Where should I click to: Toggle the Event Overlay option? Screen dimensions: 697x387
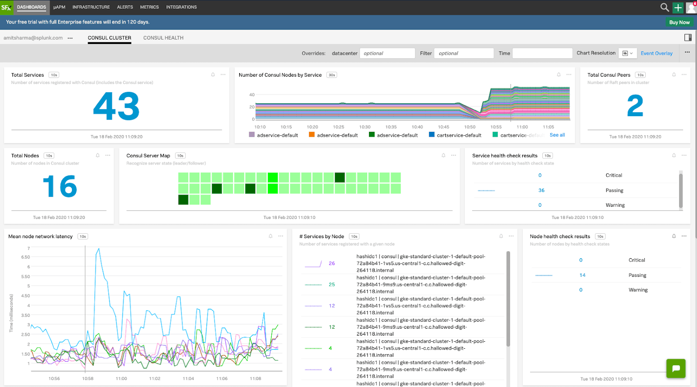[x=656, y=53]
